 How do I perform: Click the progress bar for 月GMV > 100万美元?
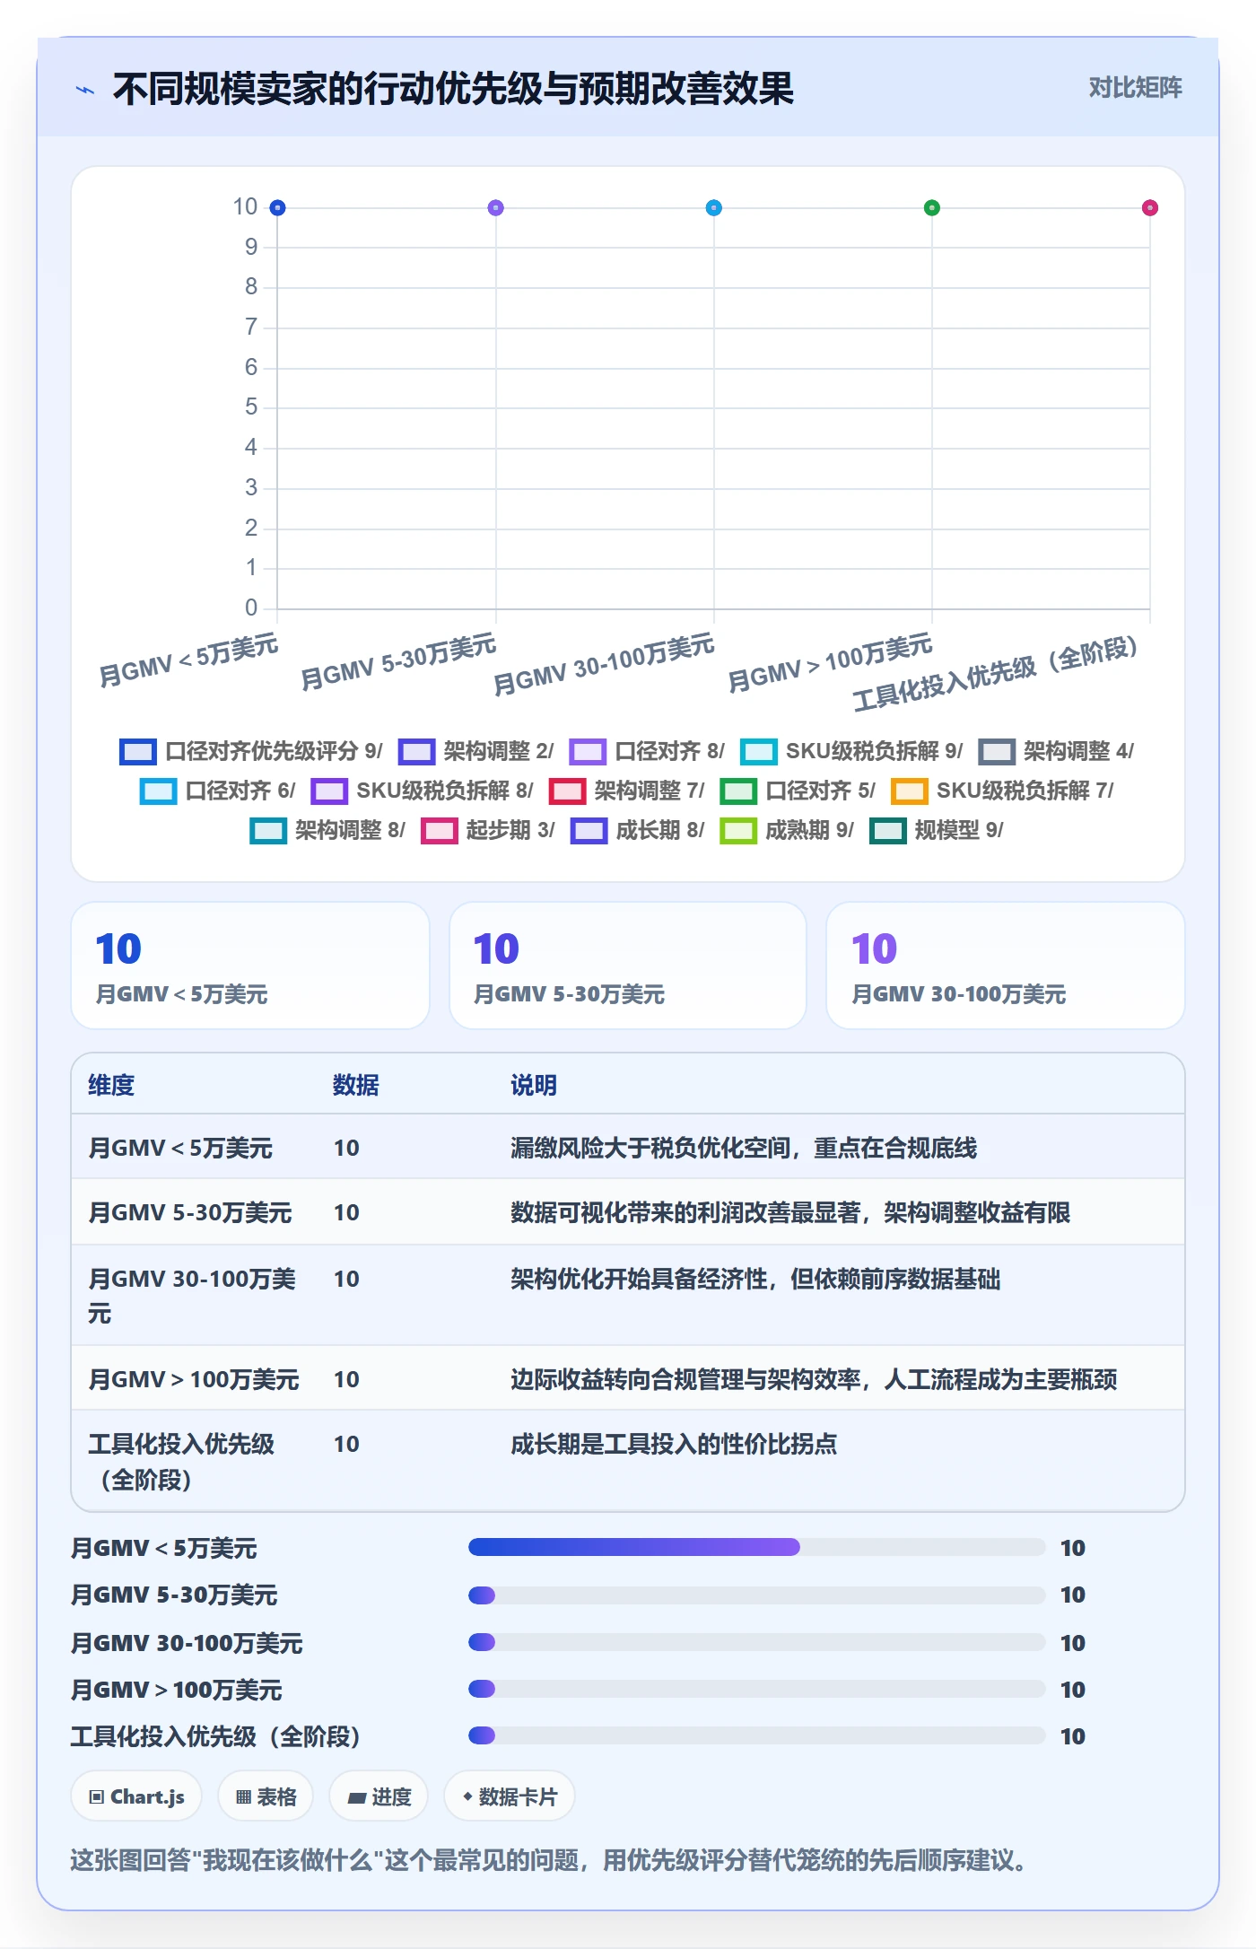757,1689
